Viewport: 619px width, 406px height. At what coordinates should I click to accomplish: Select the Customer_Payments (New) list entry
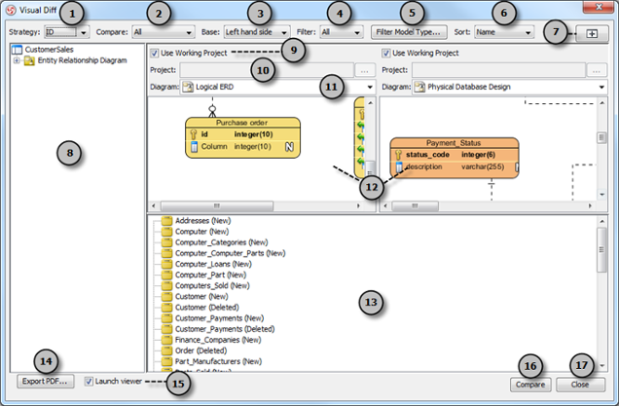[220, 318]
